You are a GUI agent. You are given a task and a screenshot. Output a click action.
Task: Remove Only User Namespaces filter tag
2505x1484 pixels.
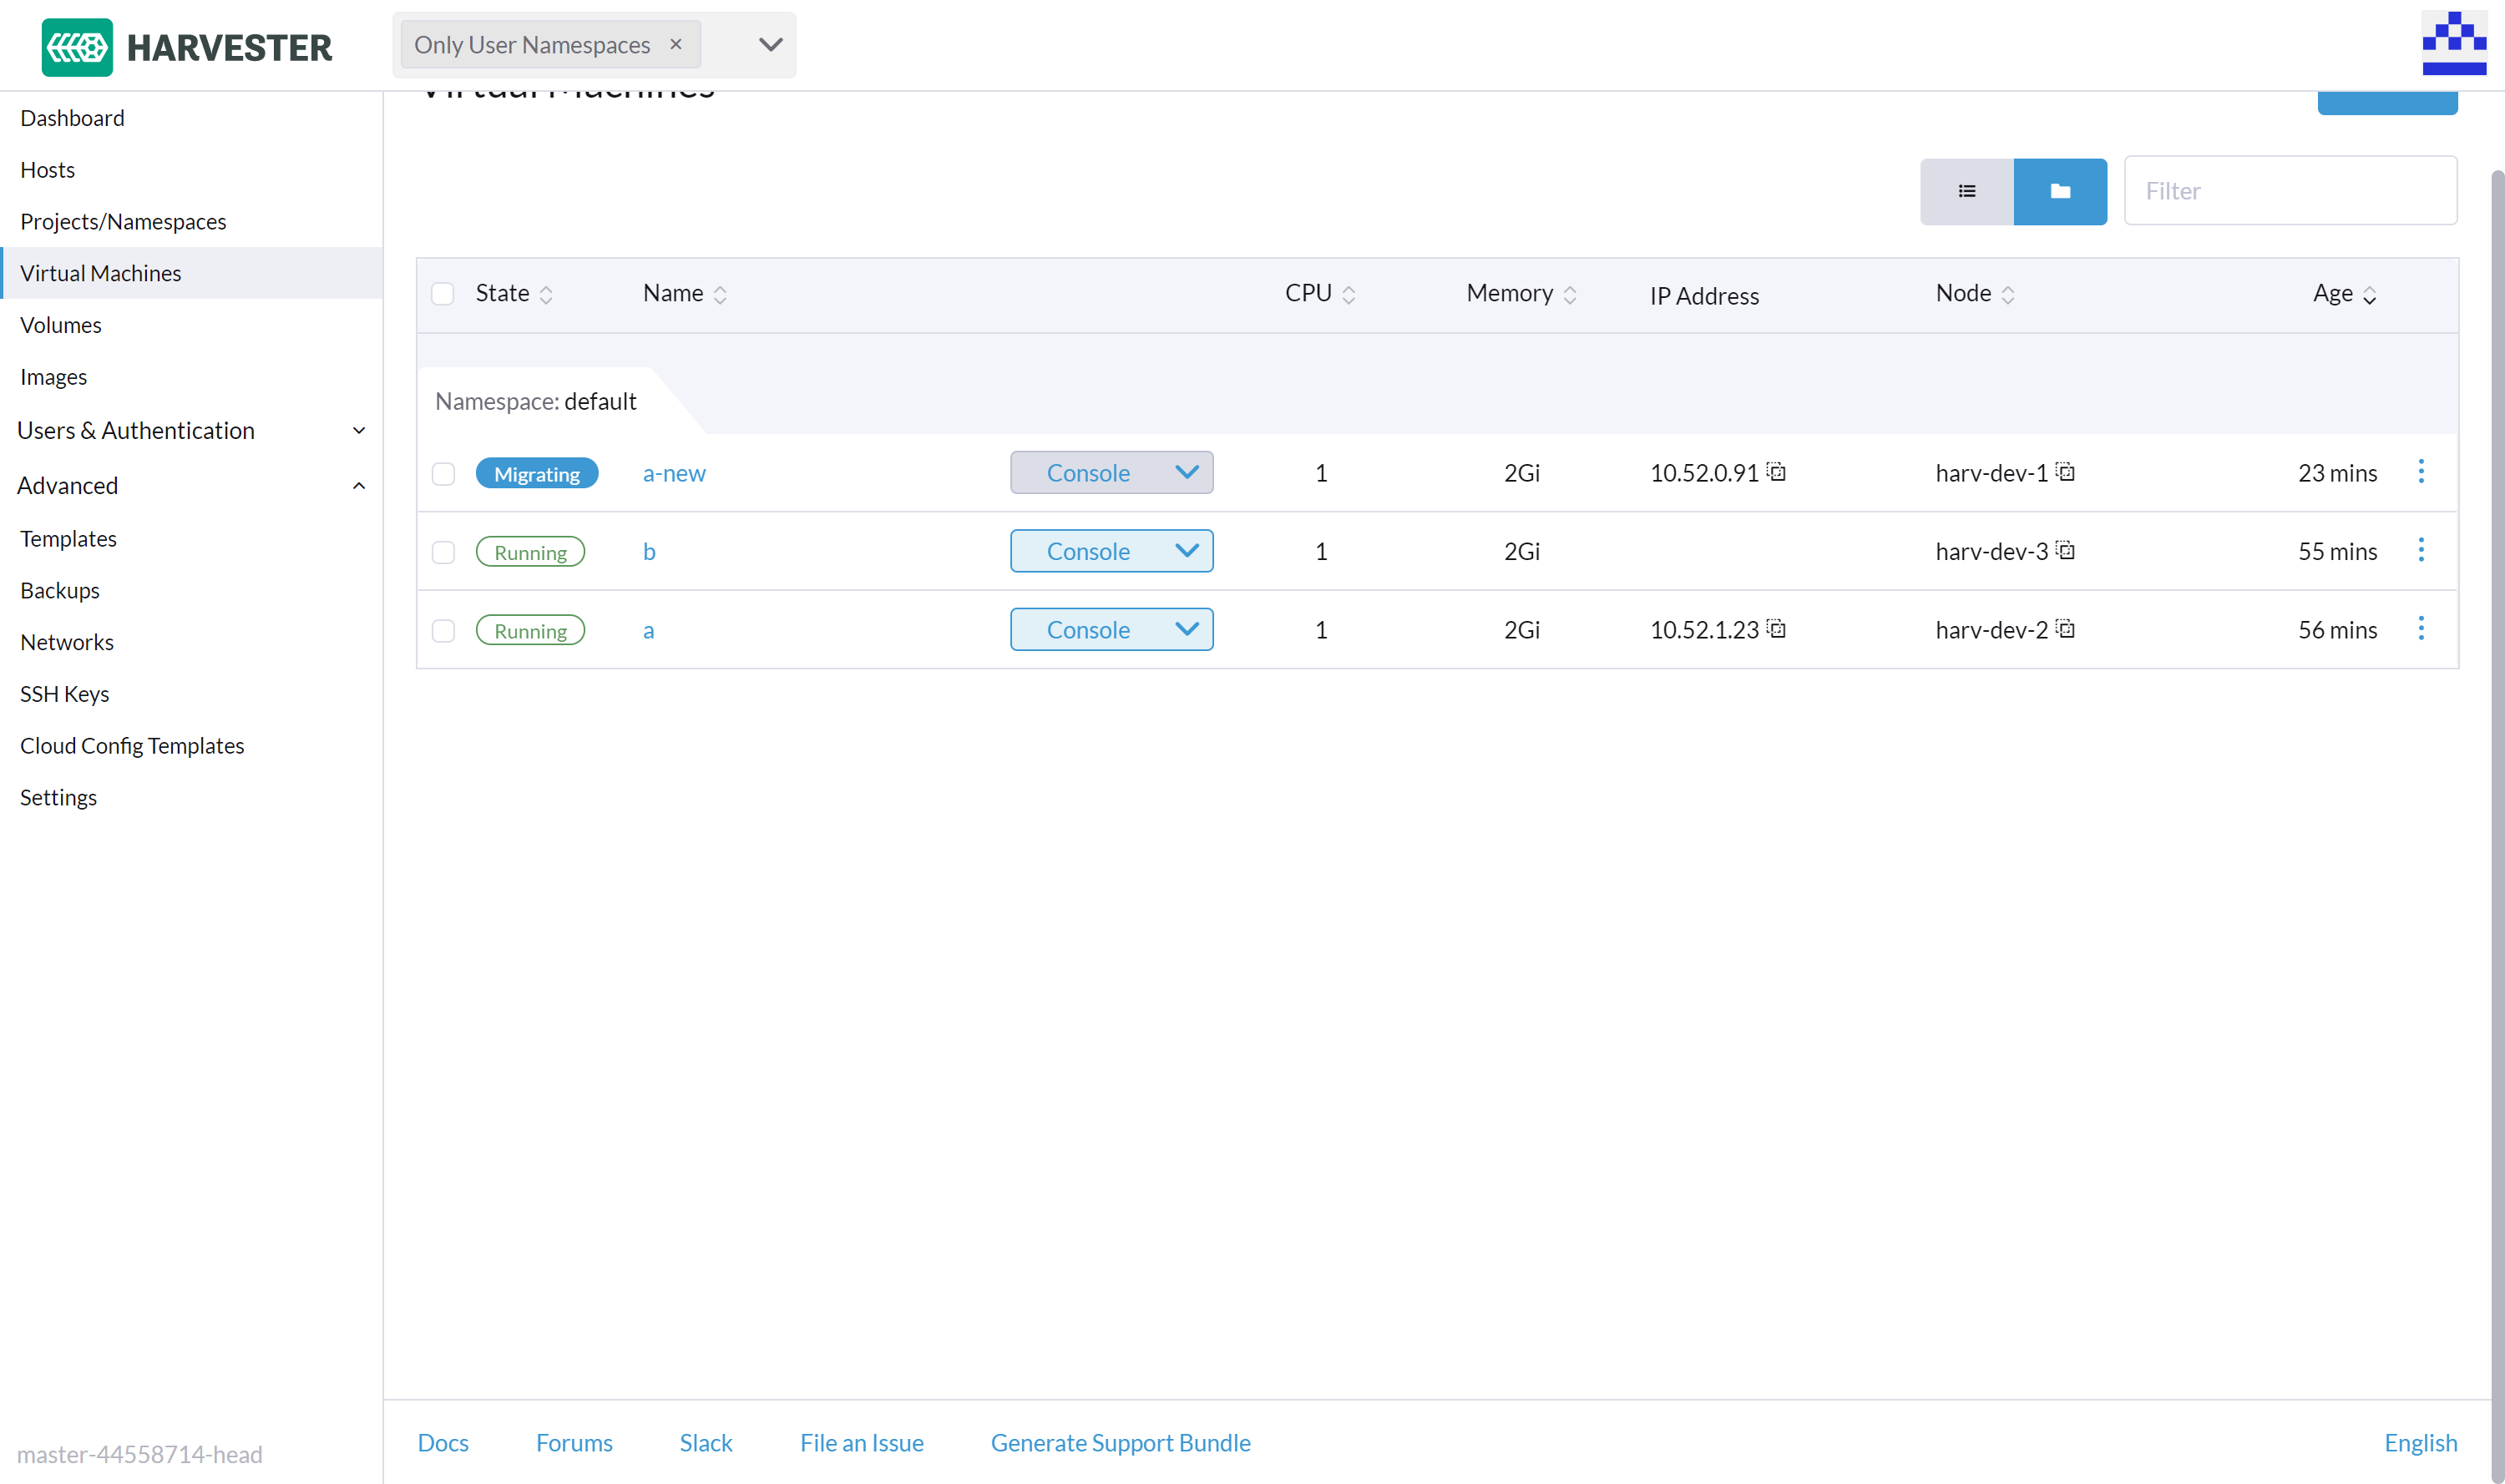pyautogui.click(x=676, y=44)
